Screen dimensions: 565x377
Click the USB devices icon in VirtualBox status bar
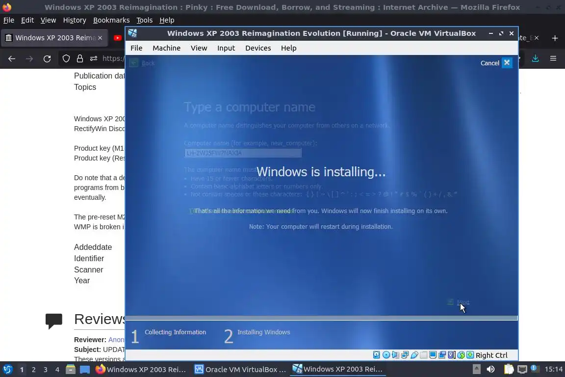point(414,355)
